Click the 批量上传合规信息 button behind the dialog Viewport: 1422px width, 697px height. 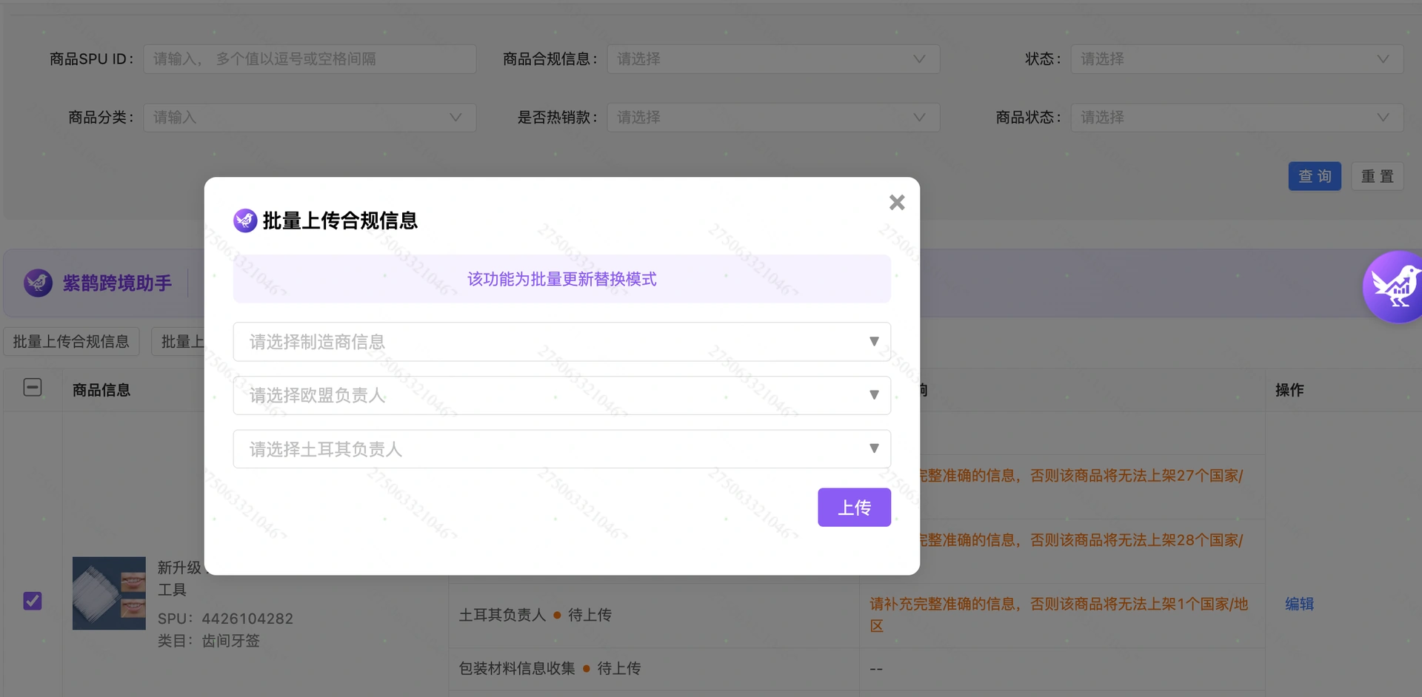[x=71, y=342]
